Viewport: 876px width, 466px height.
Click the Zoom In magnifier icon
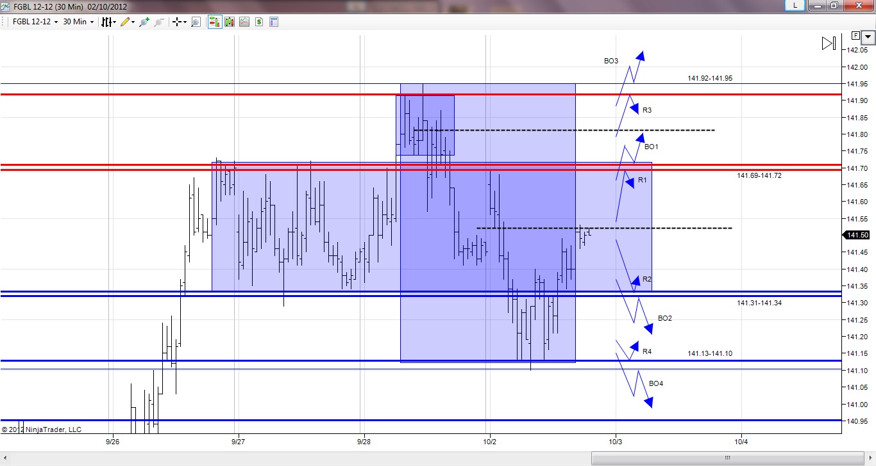(144, 22)
